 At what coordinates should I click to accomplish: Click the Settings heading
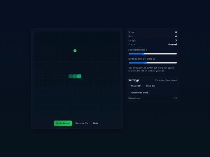click(x=134, y=80)
